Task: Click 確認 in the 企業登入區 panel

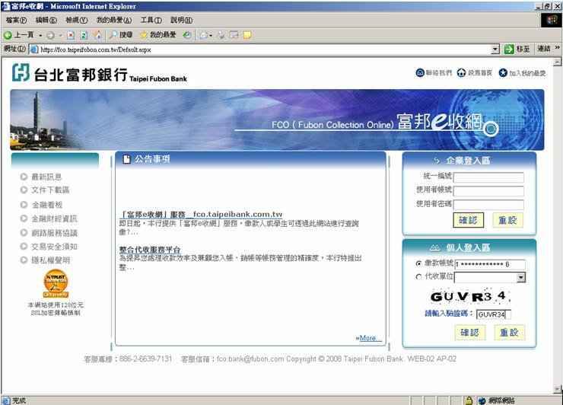Action: [468, 220]
